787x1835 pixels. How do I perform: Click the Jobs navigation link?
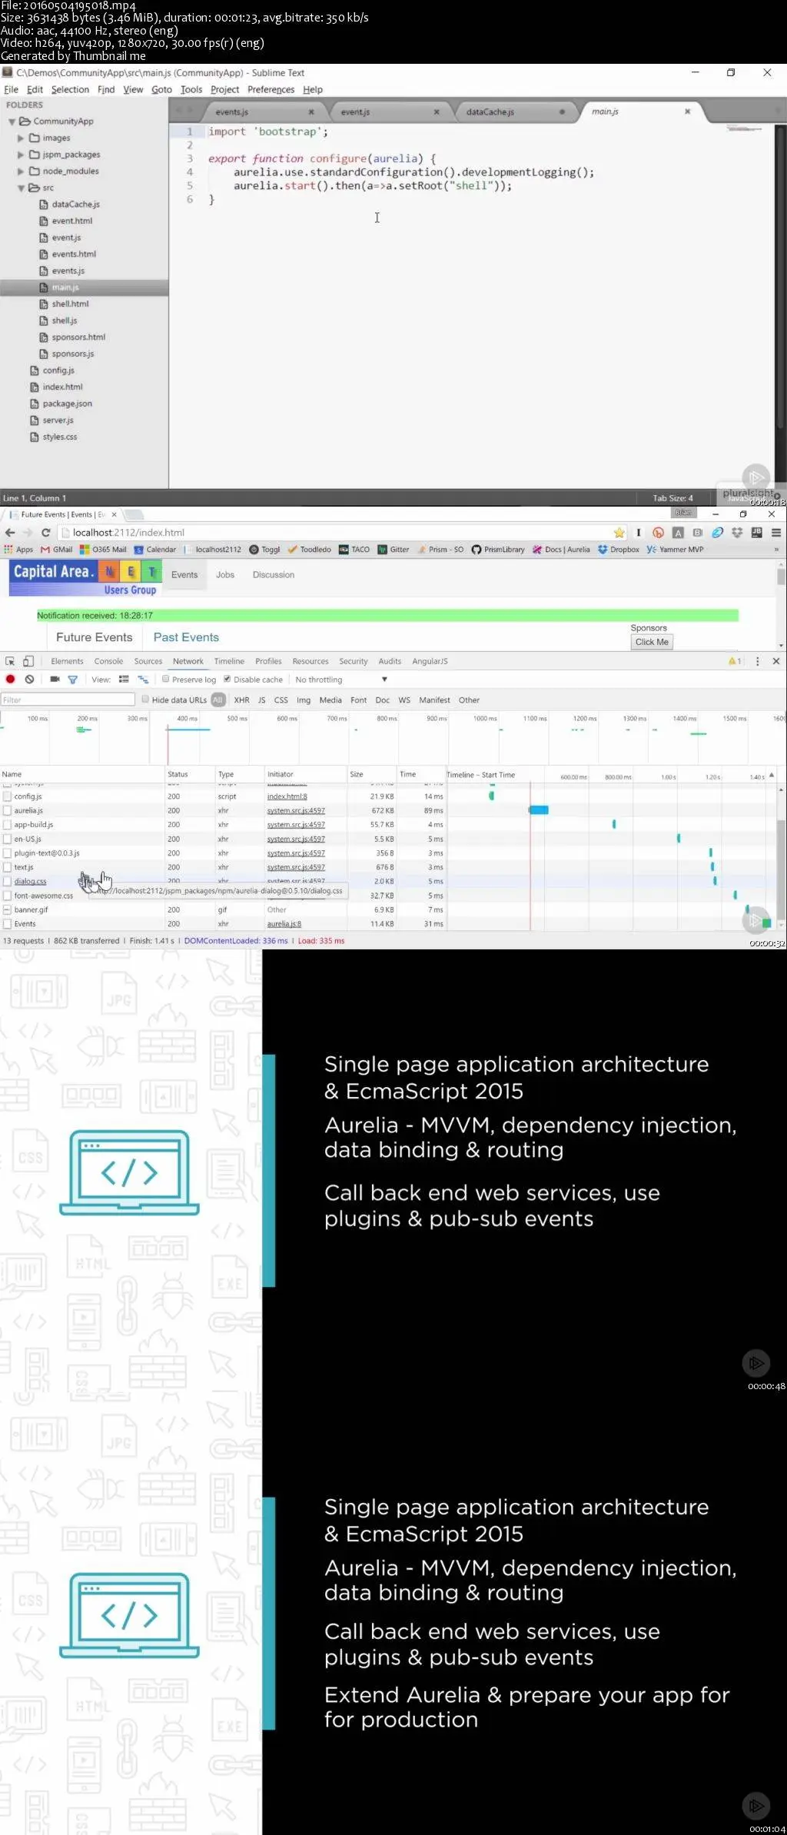click(x=225, y=574)
